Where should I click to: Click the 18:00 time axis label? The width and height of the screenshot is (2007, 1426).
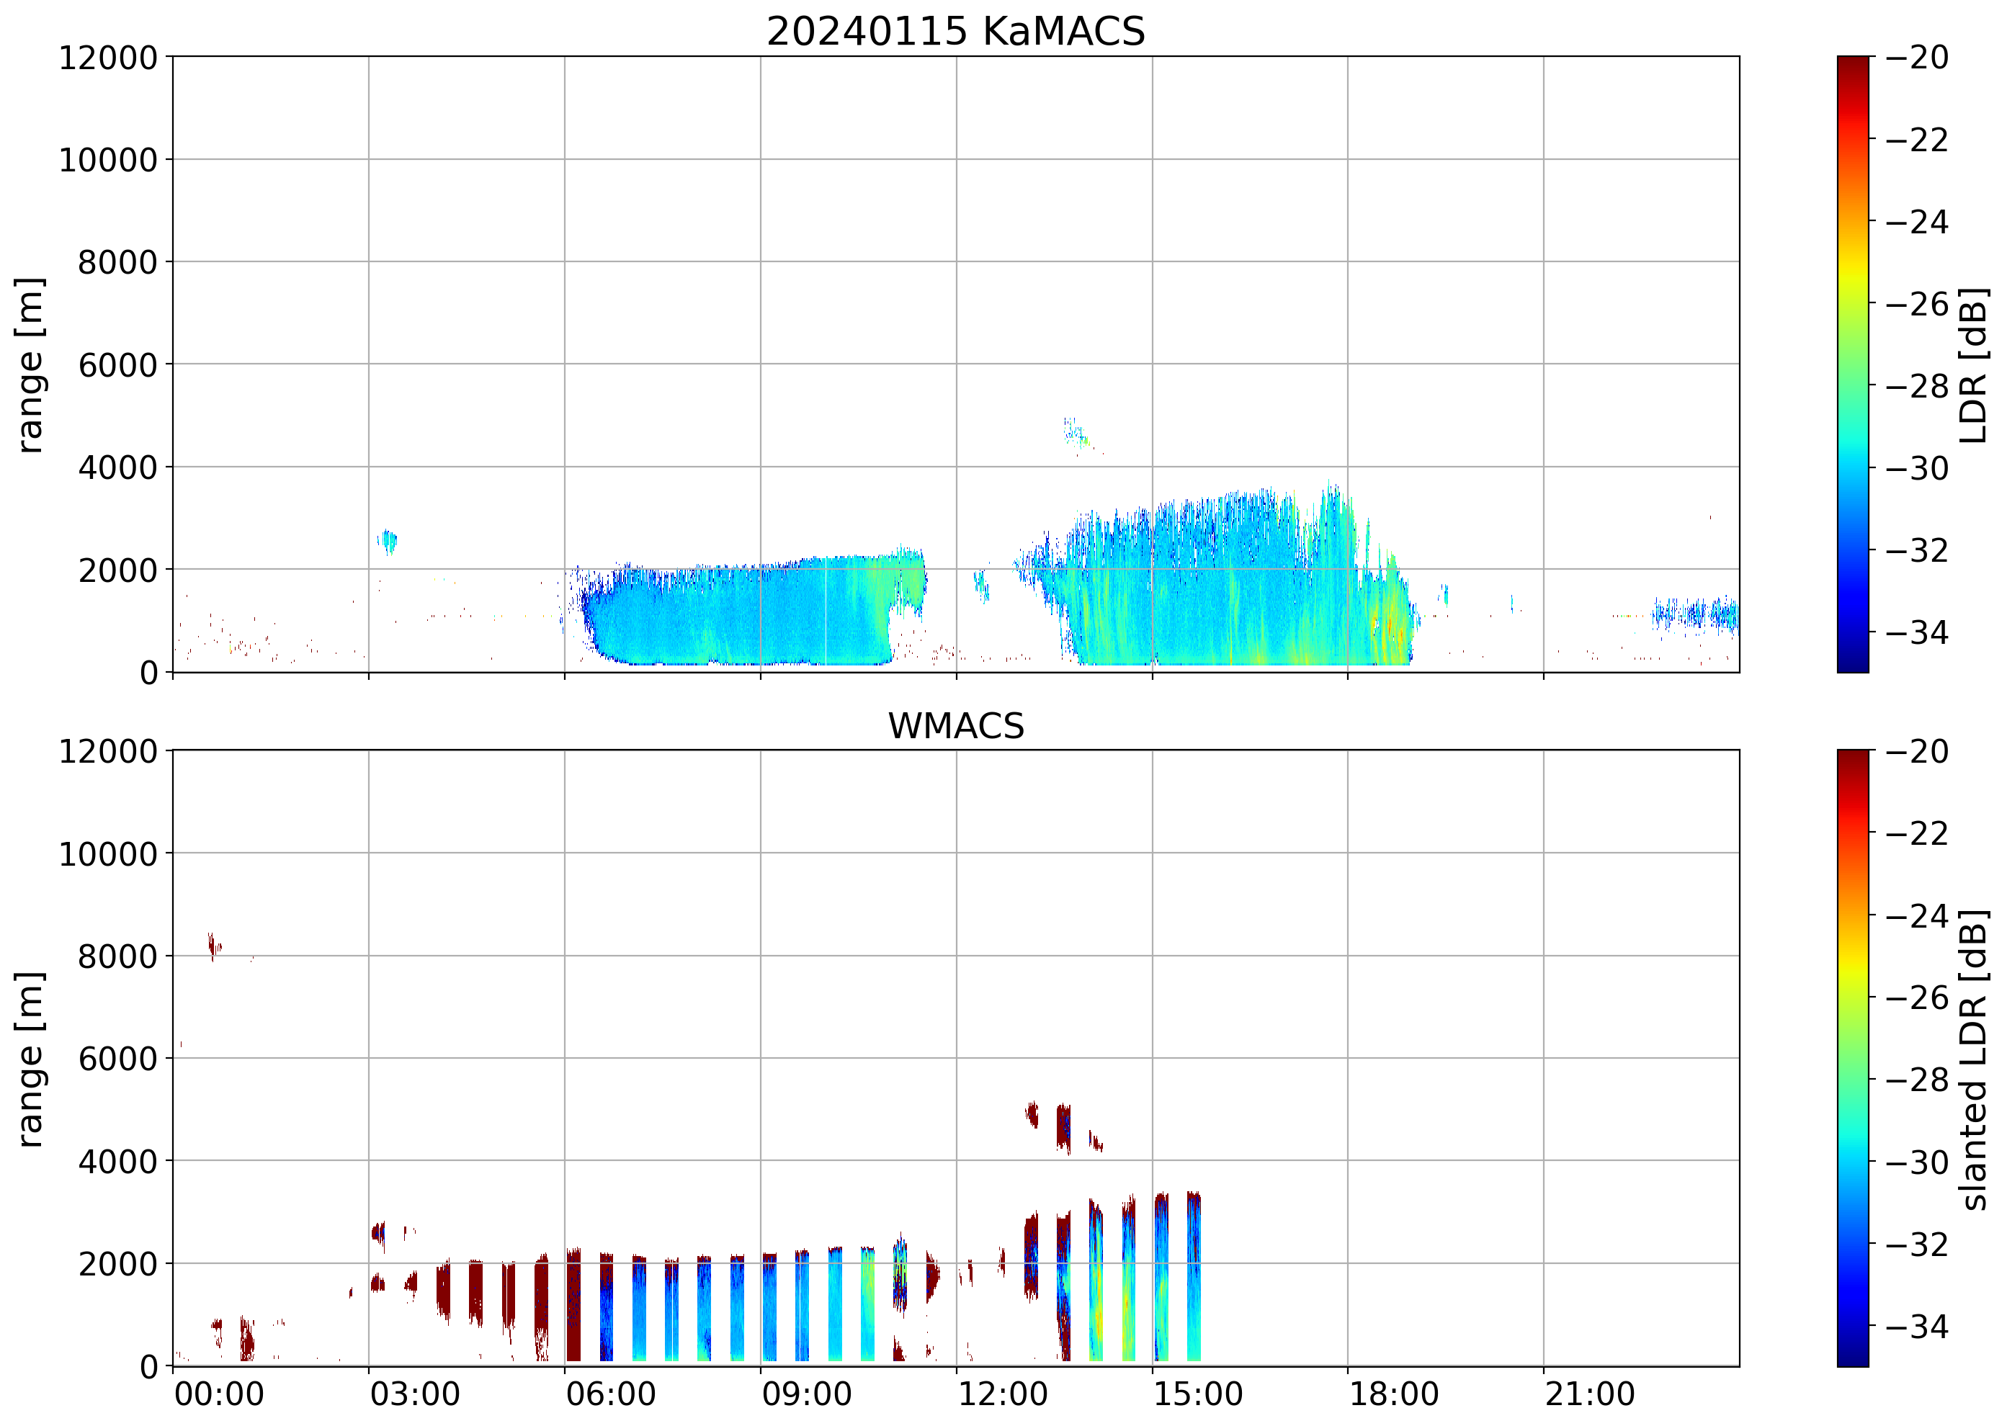(x=1394, y=1394)
